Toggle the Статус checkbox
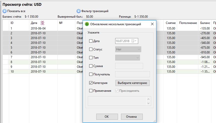This screenshot has width=216, height=123. 91,49
